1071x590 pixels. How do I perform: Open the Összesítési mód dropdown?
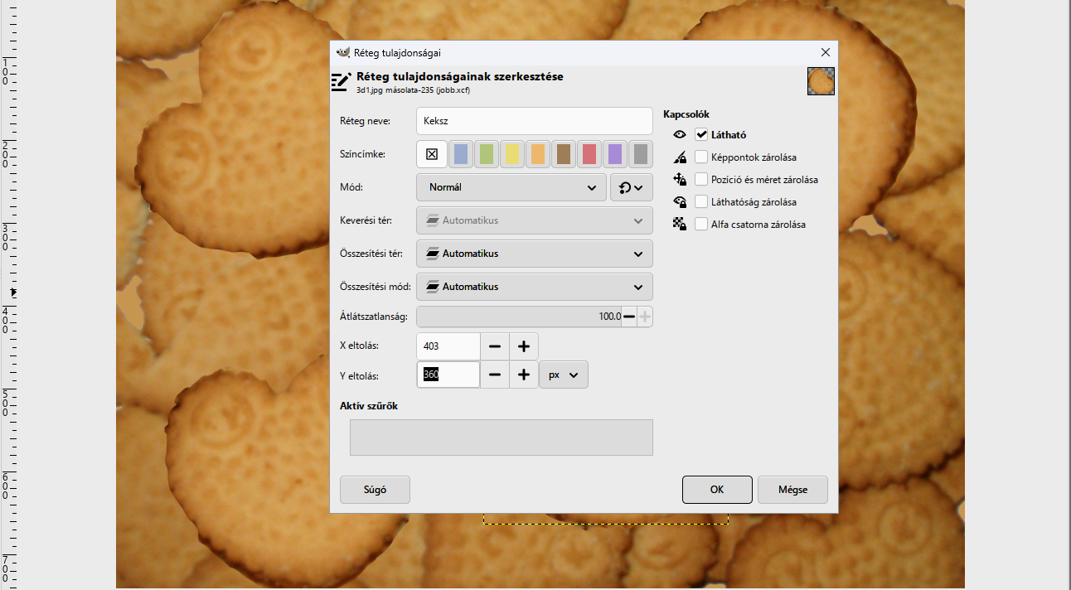tap(535, 287)
